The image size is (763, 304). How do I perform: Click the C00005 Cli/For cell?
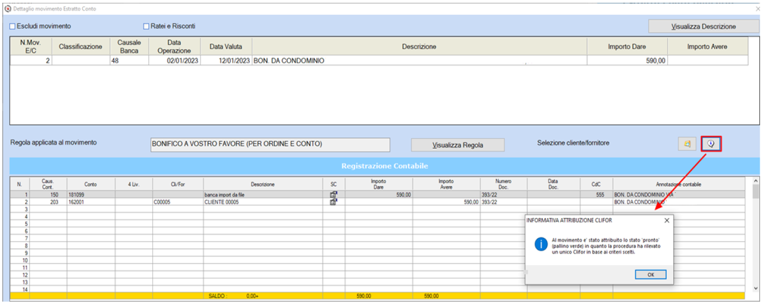[x=178, y=202]
